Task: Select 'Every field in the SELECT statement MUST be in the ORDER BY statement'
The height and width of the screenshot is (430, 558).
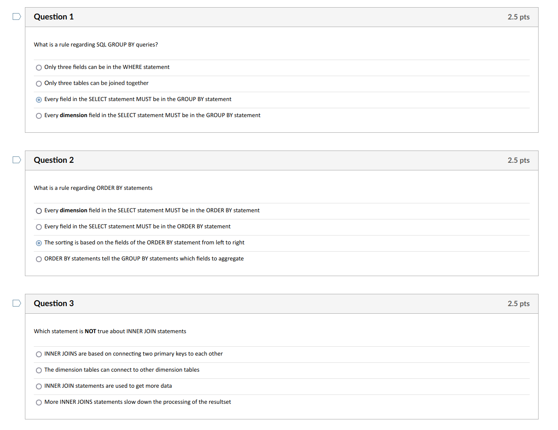Action: pos(38,227)
